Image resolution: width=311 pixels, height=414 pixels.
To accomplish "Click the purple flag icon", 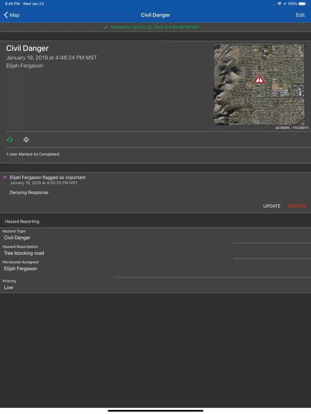I will (5, 177).
